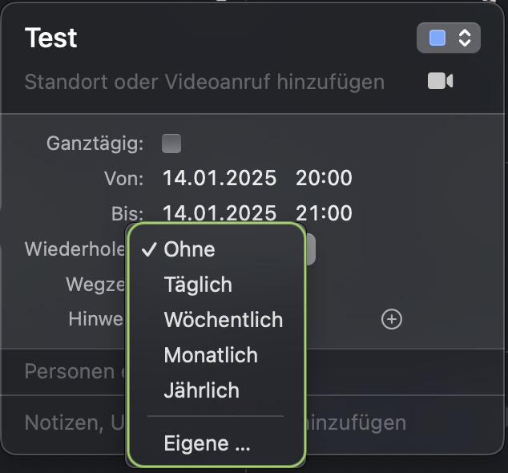Open the calendar selector chevron dropdown

465,38
